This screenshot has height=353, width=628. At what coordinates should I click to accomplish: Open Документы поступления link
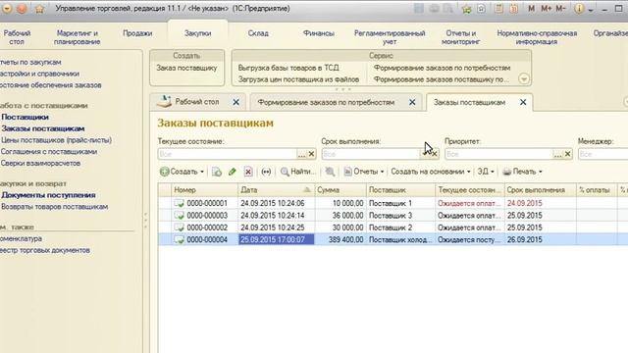click(48, 195)
